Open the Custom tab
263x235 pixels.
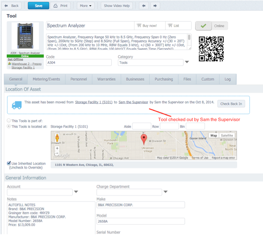click(x=208, y=79)
